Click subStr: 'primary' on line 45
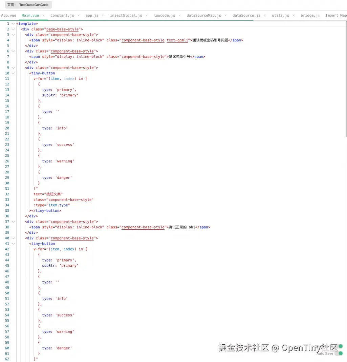This screenshot has height=362, width=347. (x=60, y=266)
